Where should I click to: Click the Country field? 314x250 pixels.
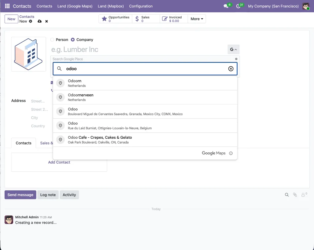click(x=38, y=126)
